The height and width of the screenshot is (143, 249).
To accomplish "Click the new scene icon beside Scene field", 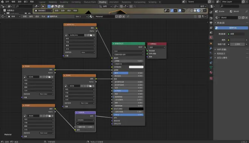I will (209, 2).
